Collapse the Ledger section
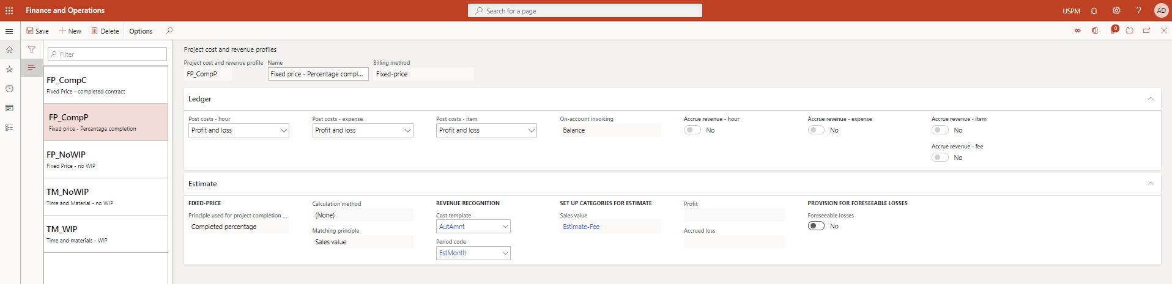The width and height of the screenshot is (1172, 284). pos(1151,99)
